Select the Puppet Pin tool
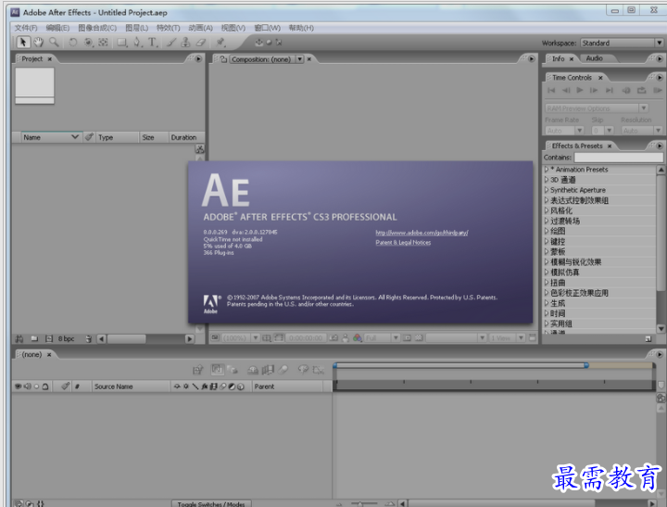 point(220,42)
